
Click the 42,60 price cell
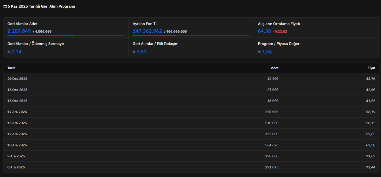(370, 90)
